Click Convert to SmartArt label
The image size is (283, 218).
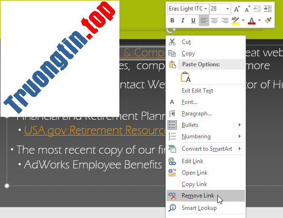pos(207,149)
